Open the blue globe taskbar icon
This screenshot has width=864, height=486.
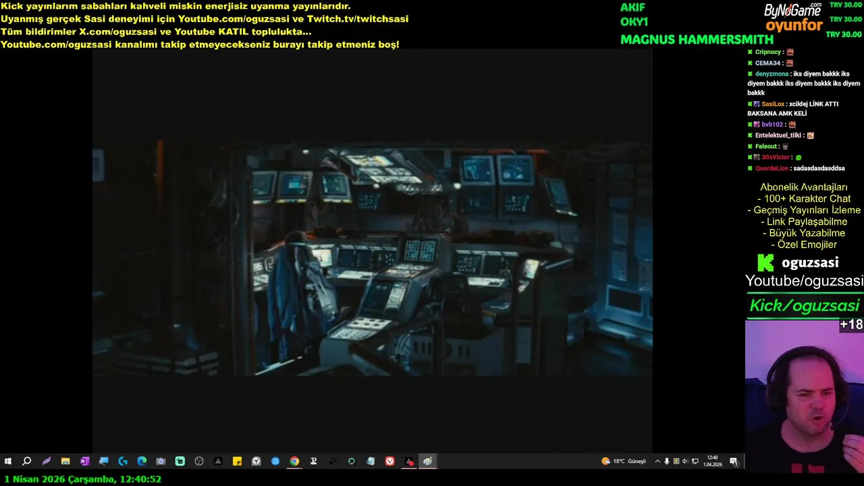coord(275,461)
